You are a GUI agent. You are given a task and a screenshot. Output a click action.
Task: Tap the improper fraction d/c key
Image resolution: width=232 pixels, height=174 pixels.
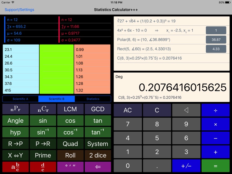point(43,167)
